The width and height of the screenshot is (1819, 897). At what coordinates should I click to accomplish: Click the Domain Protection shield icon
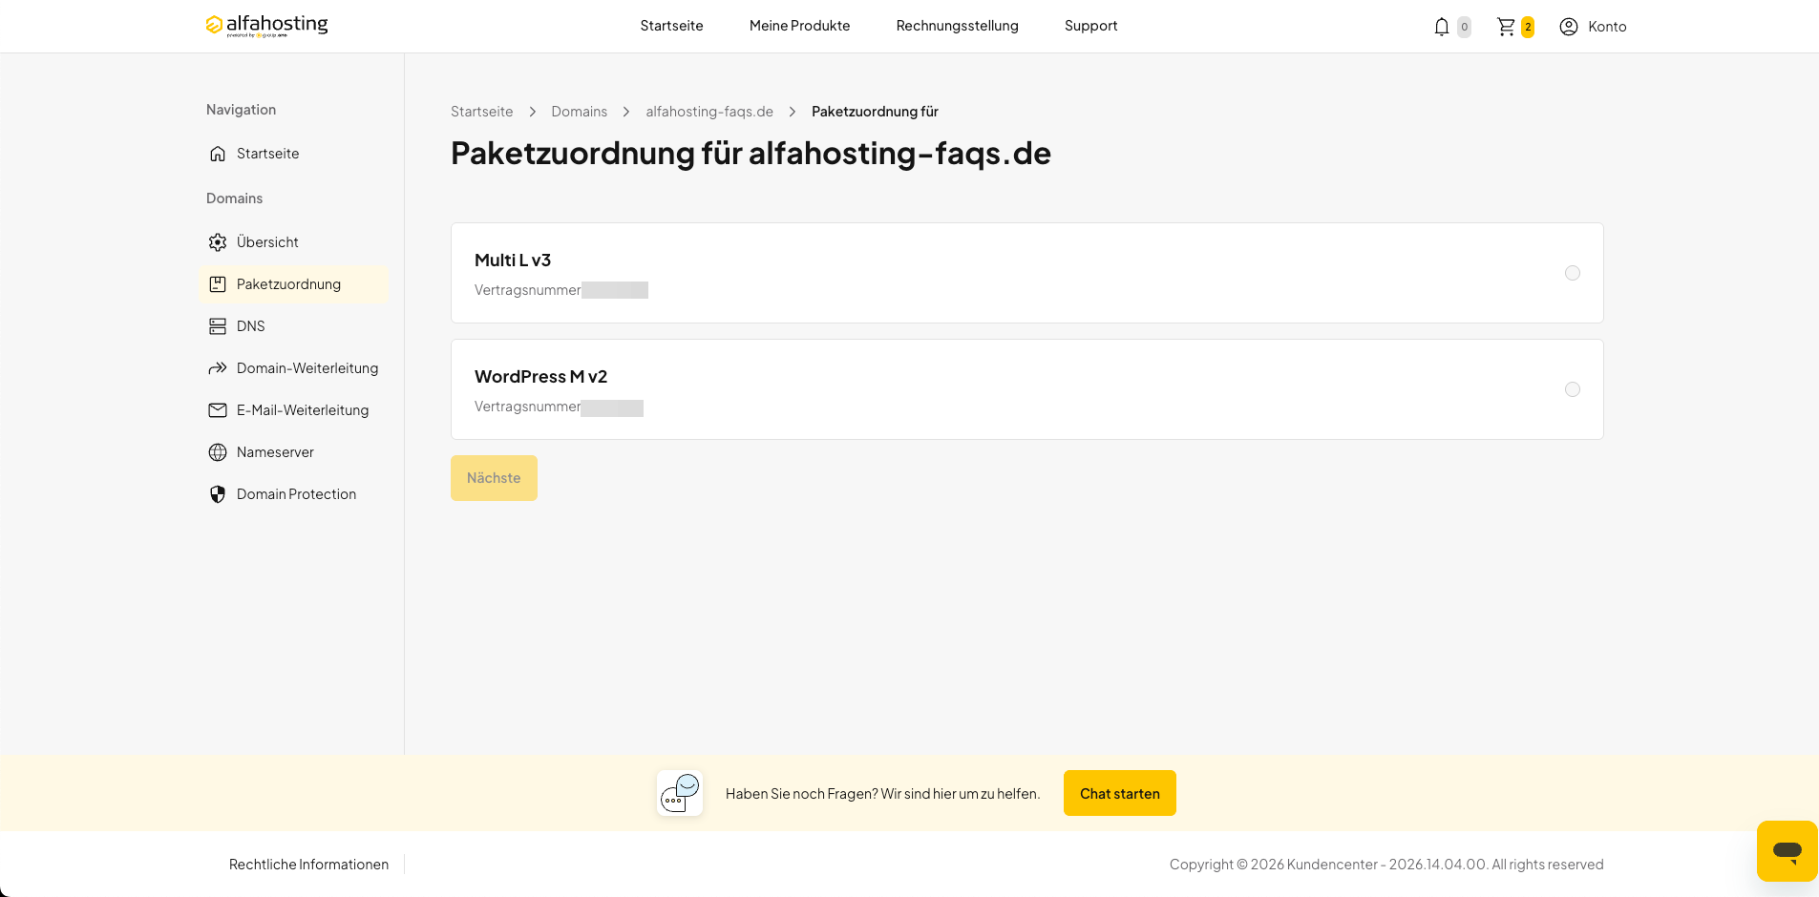218,494
